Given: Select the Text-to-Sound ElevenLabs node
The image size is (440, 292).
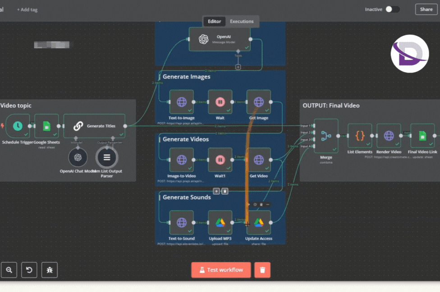Looking at the screenshot, I should pos(182,224).
